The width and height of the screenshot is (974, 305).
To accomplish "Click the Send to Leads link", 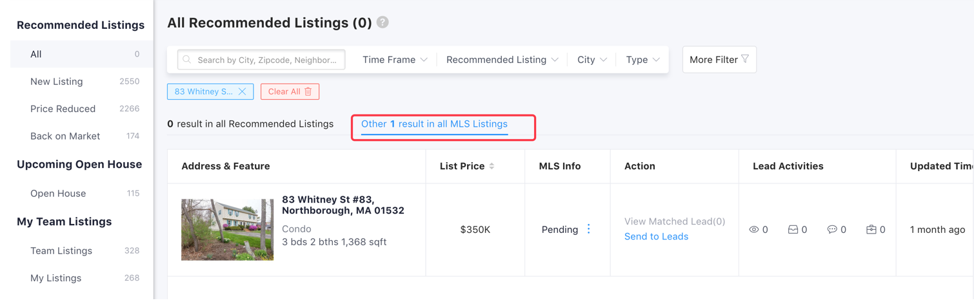I will tap(656, 237).
